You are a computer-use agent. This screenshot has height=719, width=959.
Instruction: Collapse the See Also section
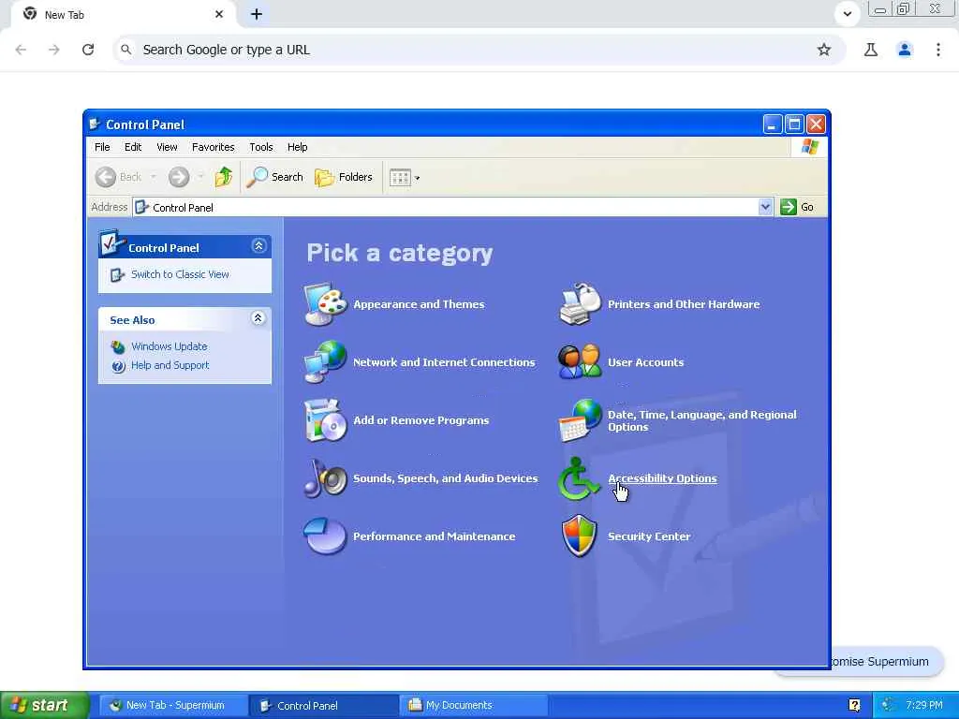point(258,318)
